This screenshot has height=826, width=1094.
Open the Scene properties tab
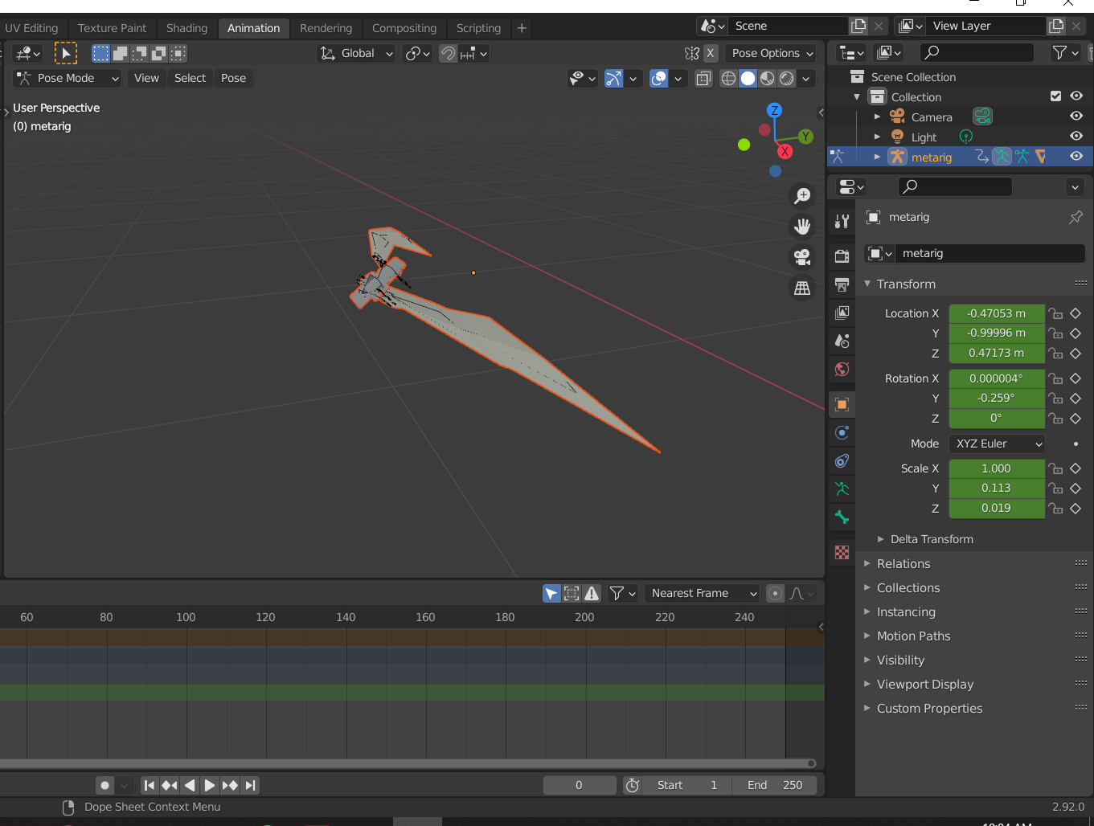pyautogui.click(x=842, y=341)
